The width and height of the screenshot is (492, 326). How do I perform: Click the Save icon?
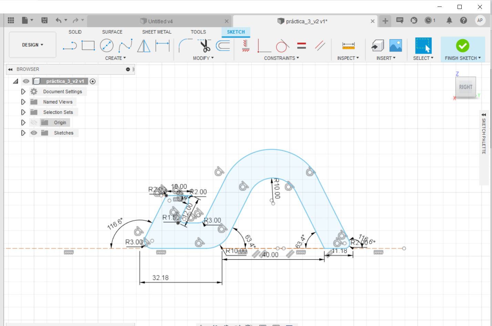point(44,20)
